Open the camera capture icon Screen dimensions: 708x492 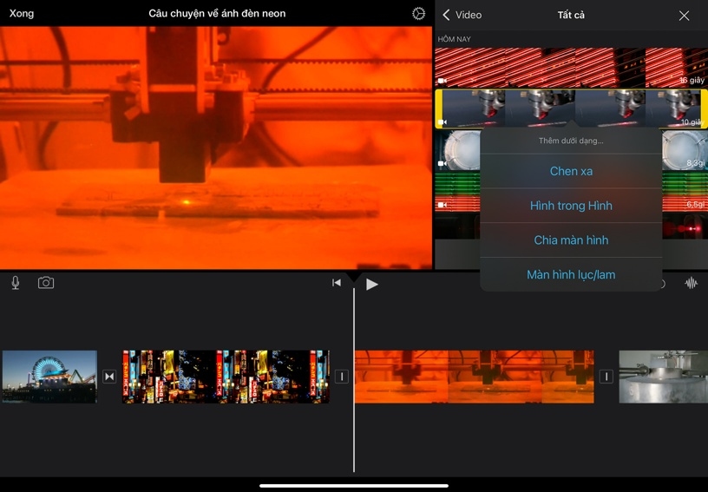point(46,283)
